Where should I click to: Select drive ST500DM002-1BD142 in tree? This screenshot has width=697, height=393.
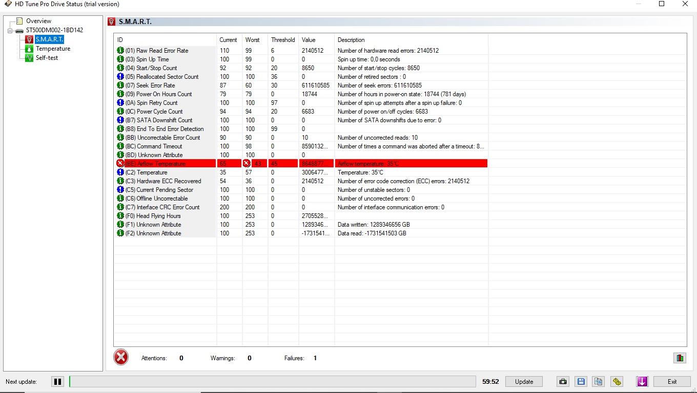54,30
